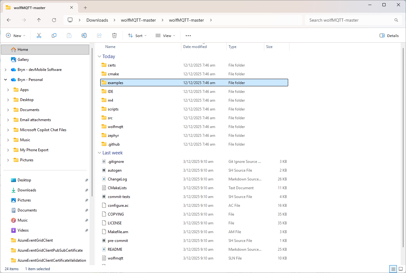Screen dimensions: 406x273
Task: Navigate back with the left arrow
Action: (x=9, y=20)
